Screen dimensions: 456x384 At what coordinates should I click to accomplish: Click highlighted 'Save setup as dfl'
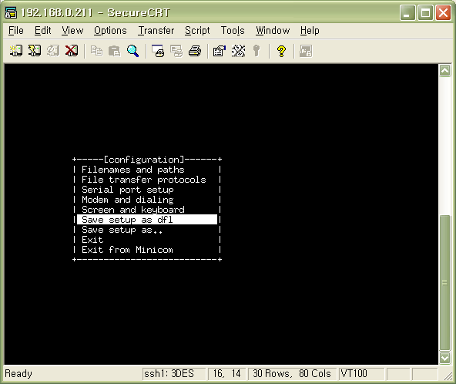(x=147, y=220)
